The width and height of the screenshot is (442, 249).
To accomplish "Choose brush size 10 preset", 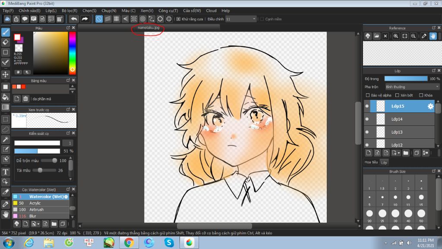I will (395, 199).
